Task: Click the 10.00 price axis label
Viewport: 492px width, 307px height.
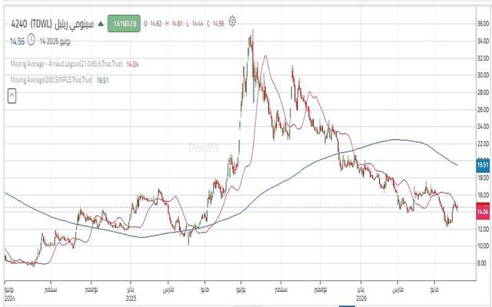Action: tap(483, 246)
